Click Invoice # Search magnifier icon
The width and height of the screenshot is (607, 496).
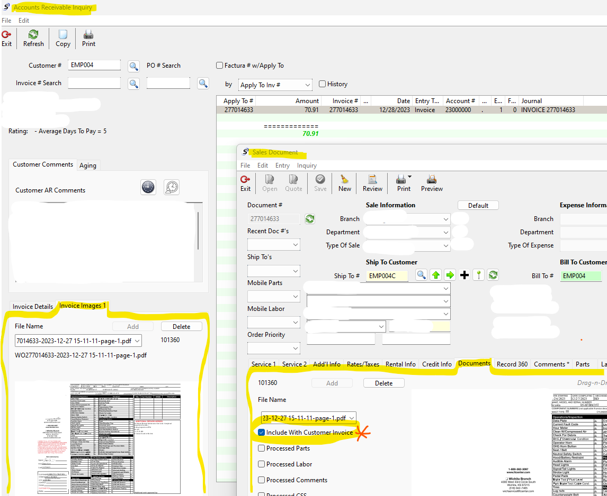pyautogui.click(x=134, y=83)
